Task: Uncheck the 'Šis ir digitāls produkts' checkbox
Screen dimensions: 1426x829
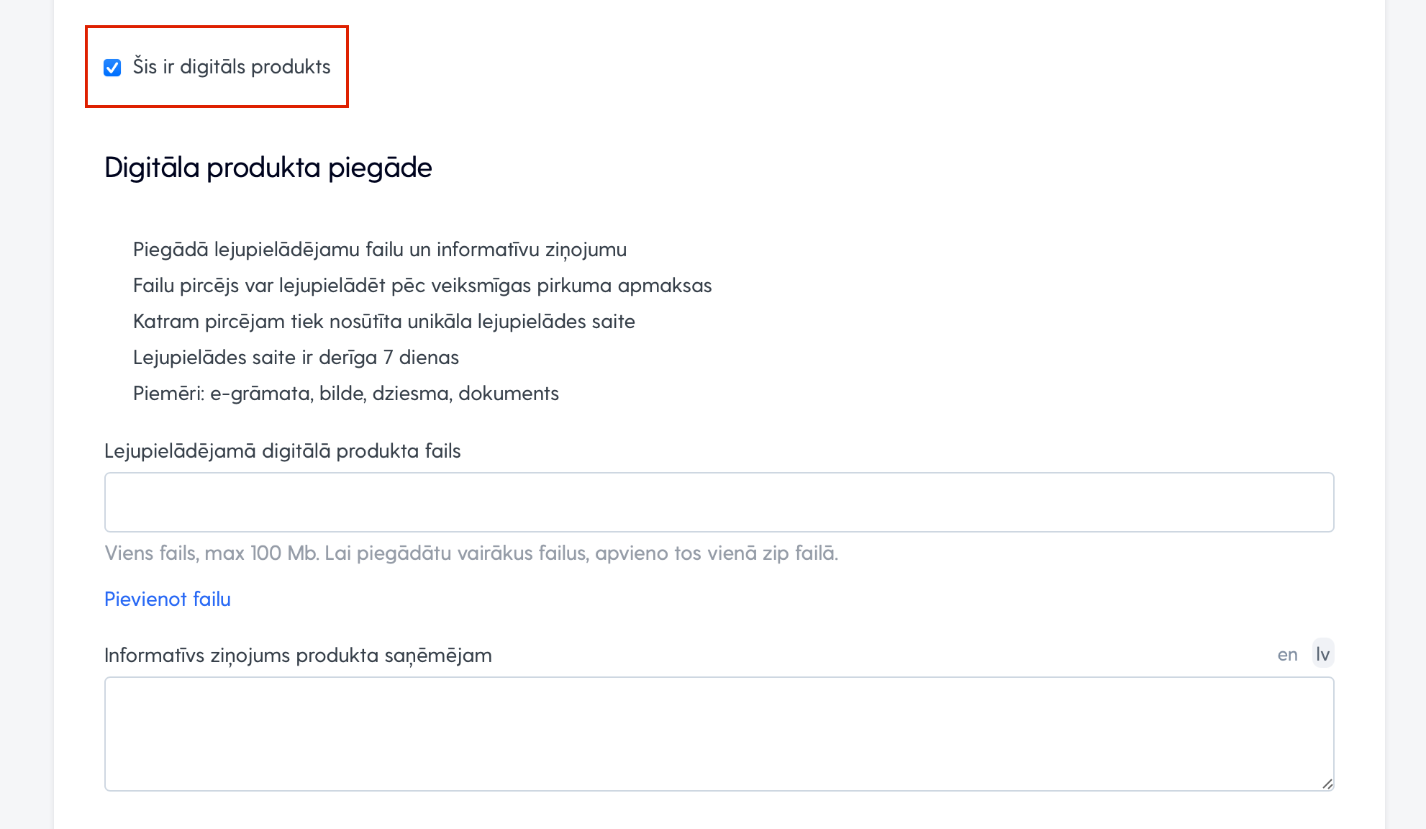Action: tap(112, 68)
